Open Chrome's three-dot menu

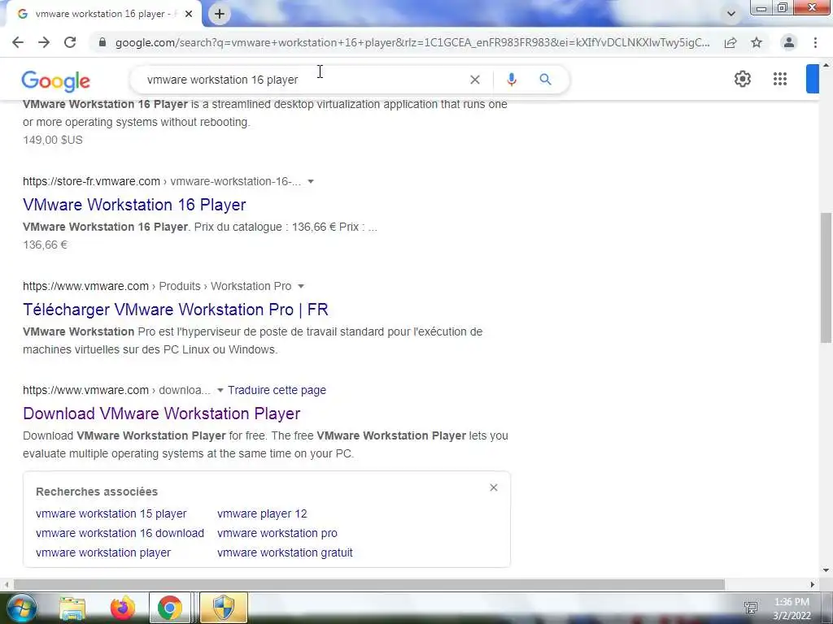tap(815, 42)
